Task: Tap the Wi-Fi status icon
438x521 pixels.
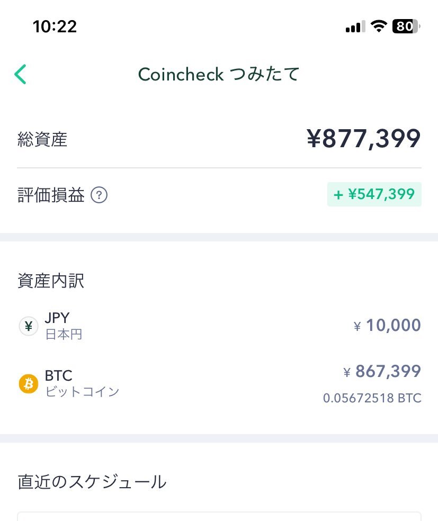Action: pos(379,26)
